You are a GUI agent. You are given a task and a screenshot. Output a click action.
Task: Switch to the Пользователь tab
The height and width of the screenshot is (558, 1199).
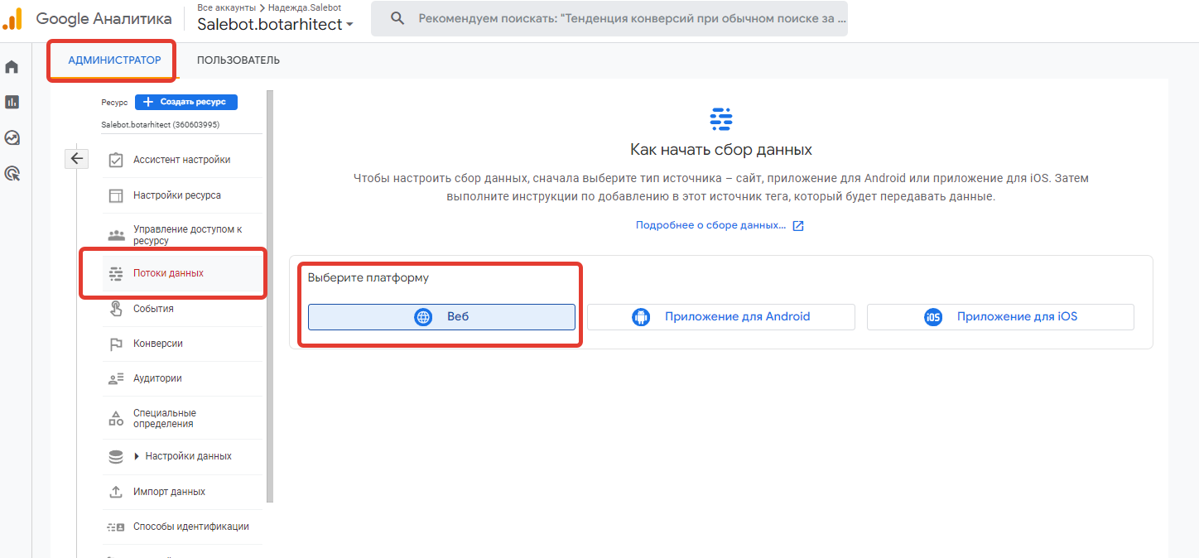(238, 60)
